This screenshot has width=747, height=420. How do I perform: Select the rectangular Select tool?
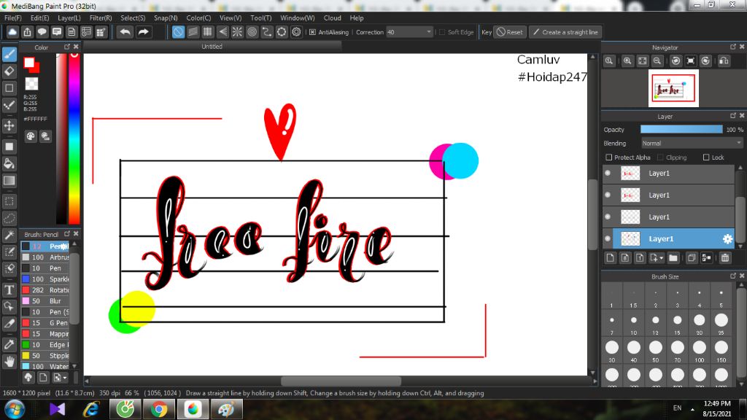9,201
